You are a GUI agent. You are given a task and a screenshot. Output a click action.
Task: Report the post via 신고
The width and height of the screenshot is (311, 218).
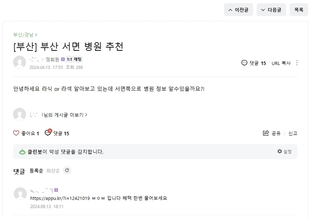[x=293, y=133]
